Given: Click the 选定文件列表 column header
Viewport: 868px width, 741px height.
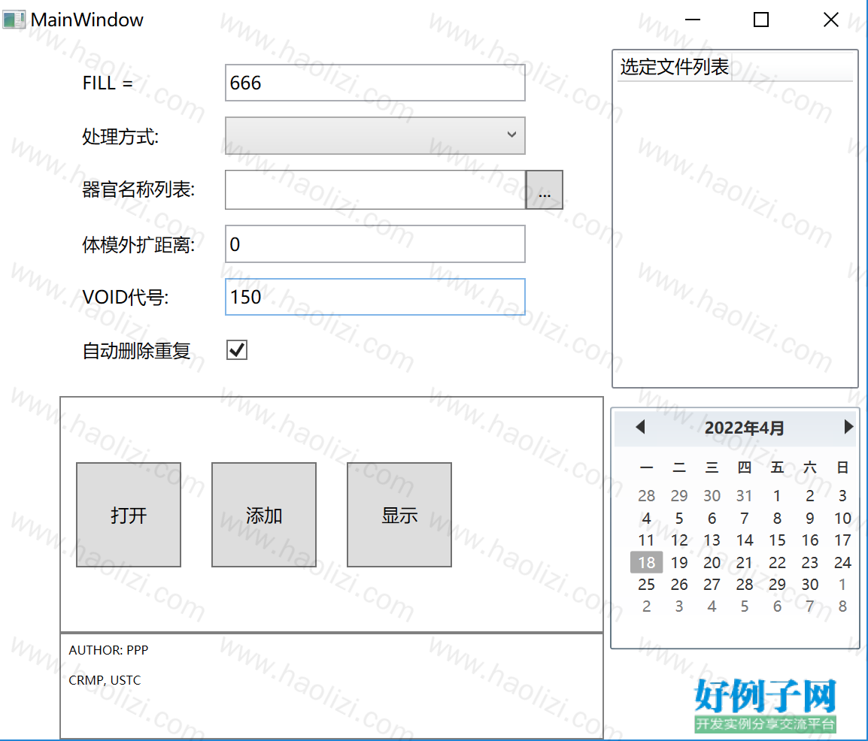Looking at the screenshot, I should tap(674, 67).
